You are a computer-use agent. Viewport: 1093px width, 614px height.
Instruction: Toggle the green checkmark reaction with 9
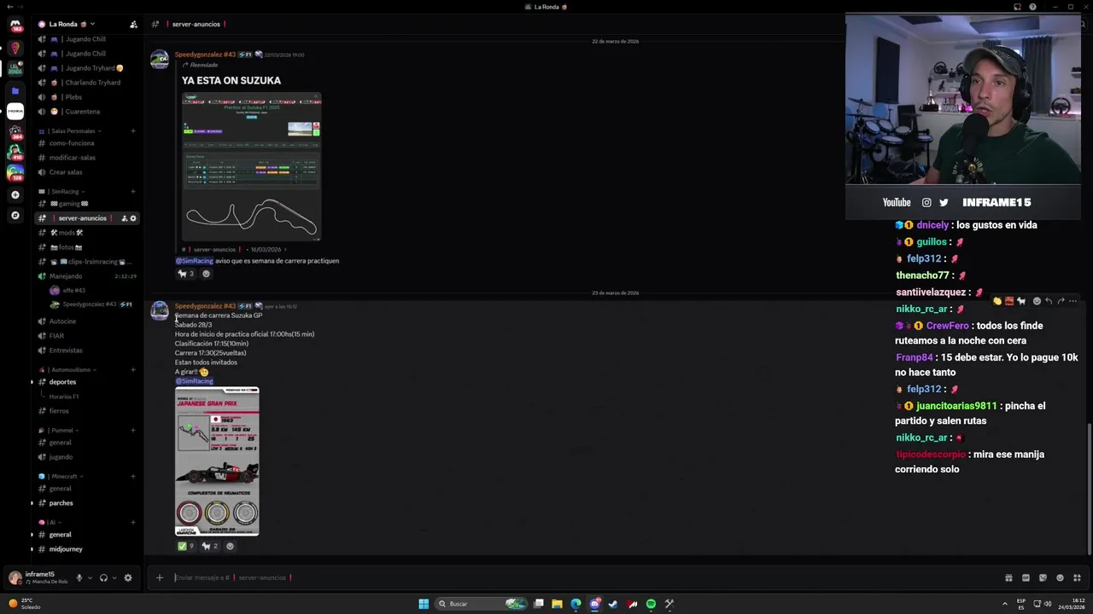tap(185, 546)
